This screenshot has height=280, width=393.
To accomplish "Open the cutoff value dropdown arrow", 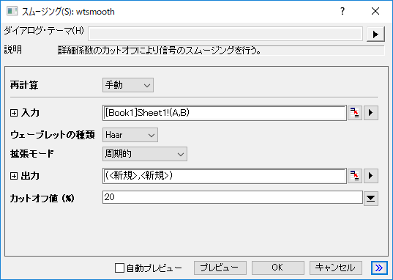I will (371, 199).
